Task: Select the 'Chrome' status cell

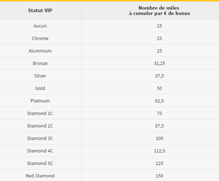Action: (40, 39)
